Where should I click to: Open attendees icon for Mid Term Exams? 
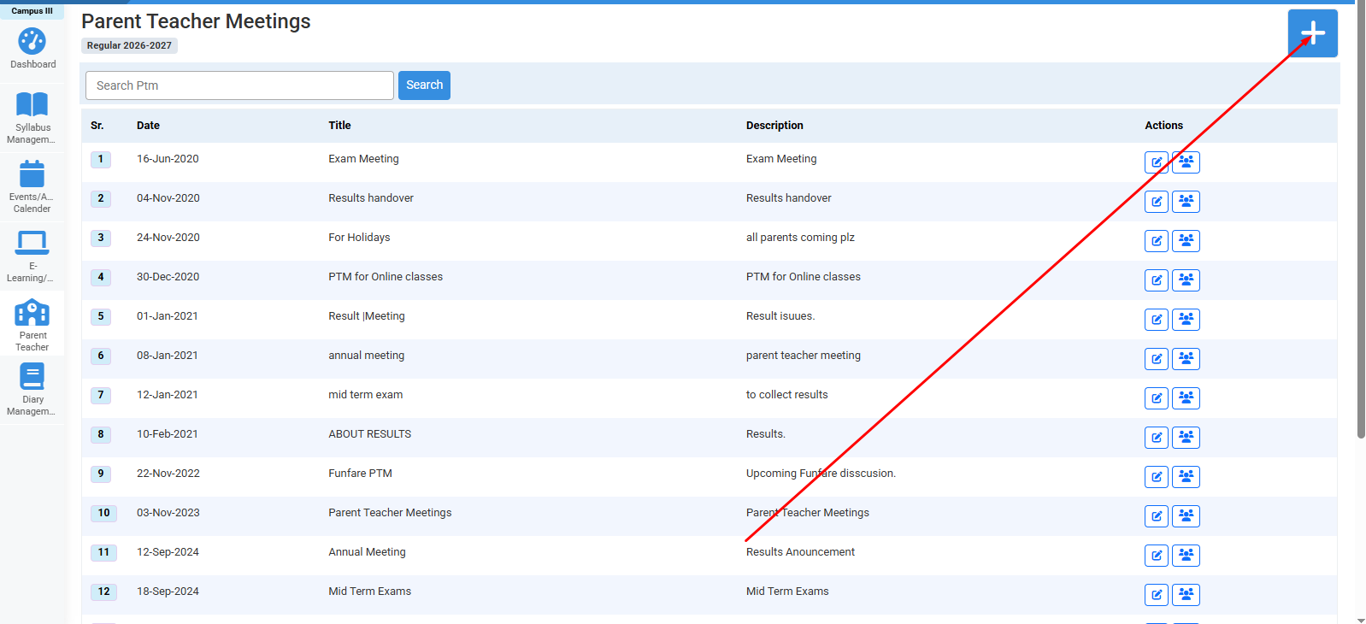click(1186, 595)
